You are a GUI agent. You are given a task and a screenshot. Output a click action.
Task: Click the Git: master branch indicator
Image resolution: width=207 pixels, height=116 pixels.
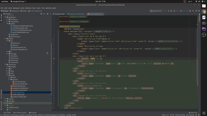190,115
